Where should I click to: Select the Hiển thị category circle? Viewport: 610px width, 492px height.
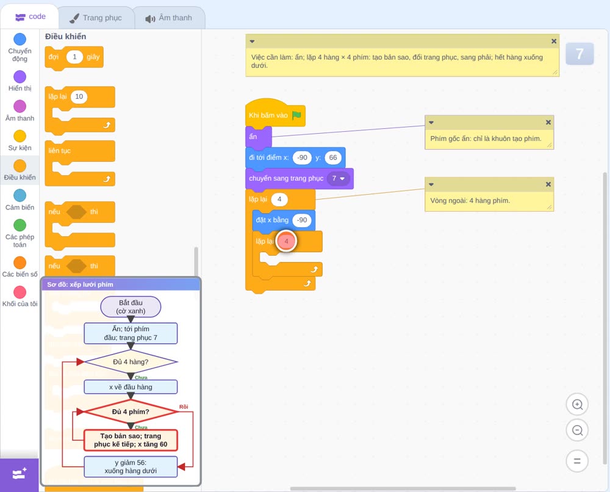[x=20, y=77]
